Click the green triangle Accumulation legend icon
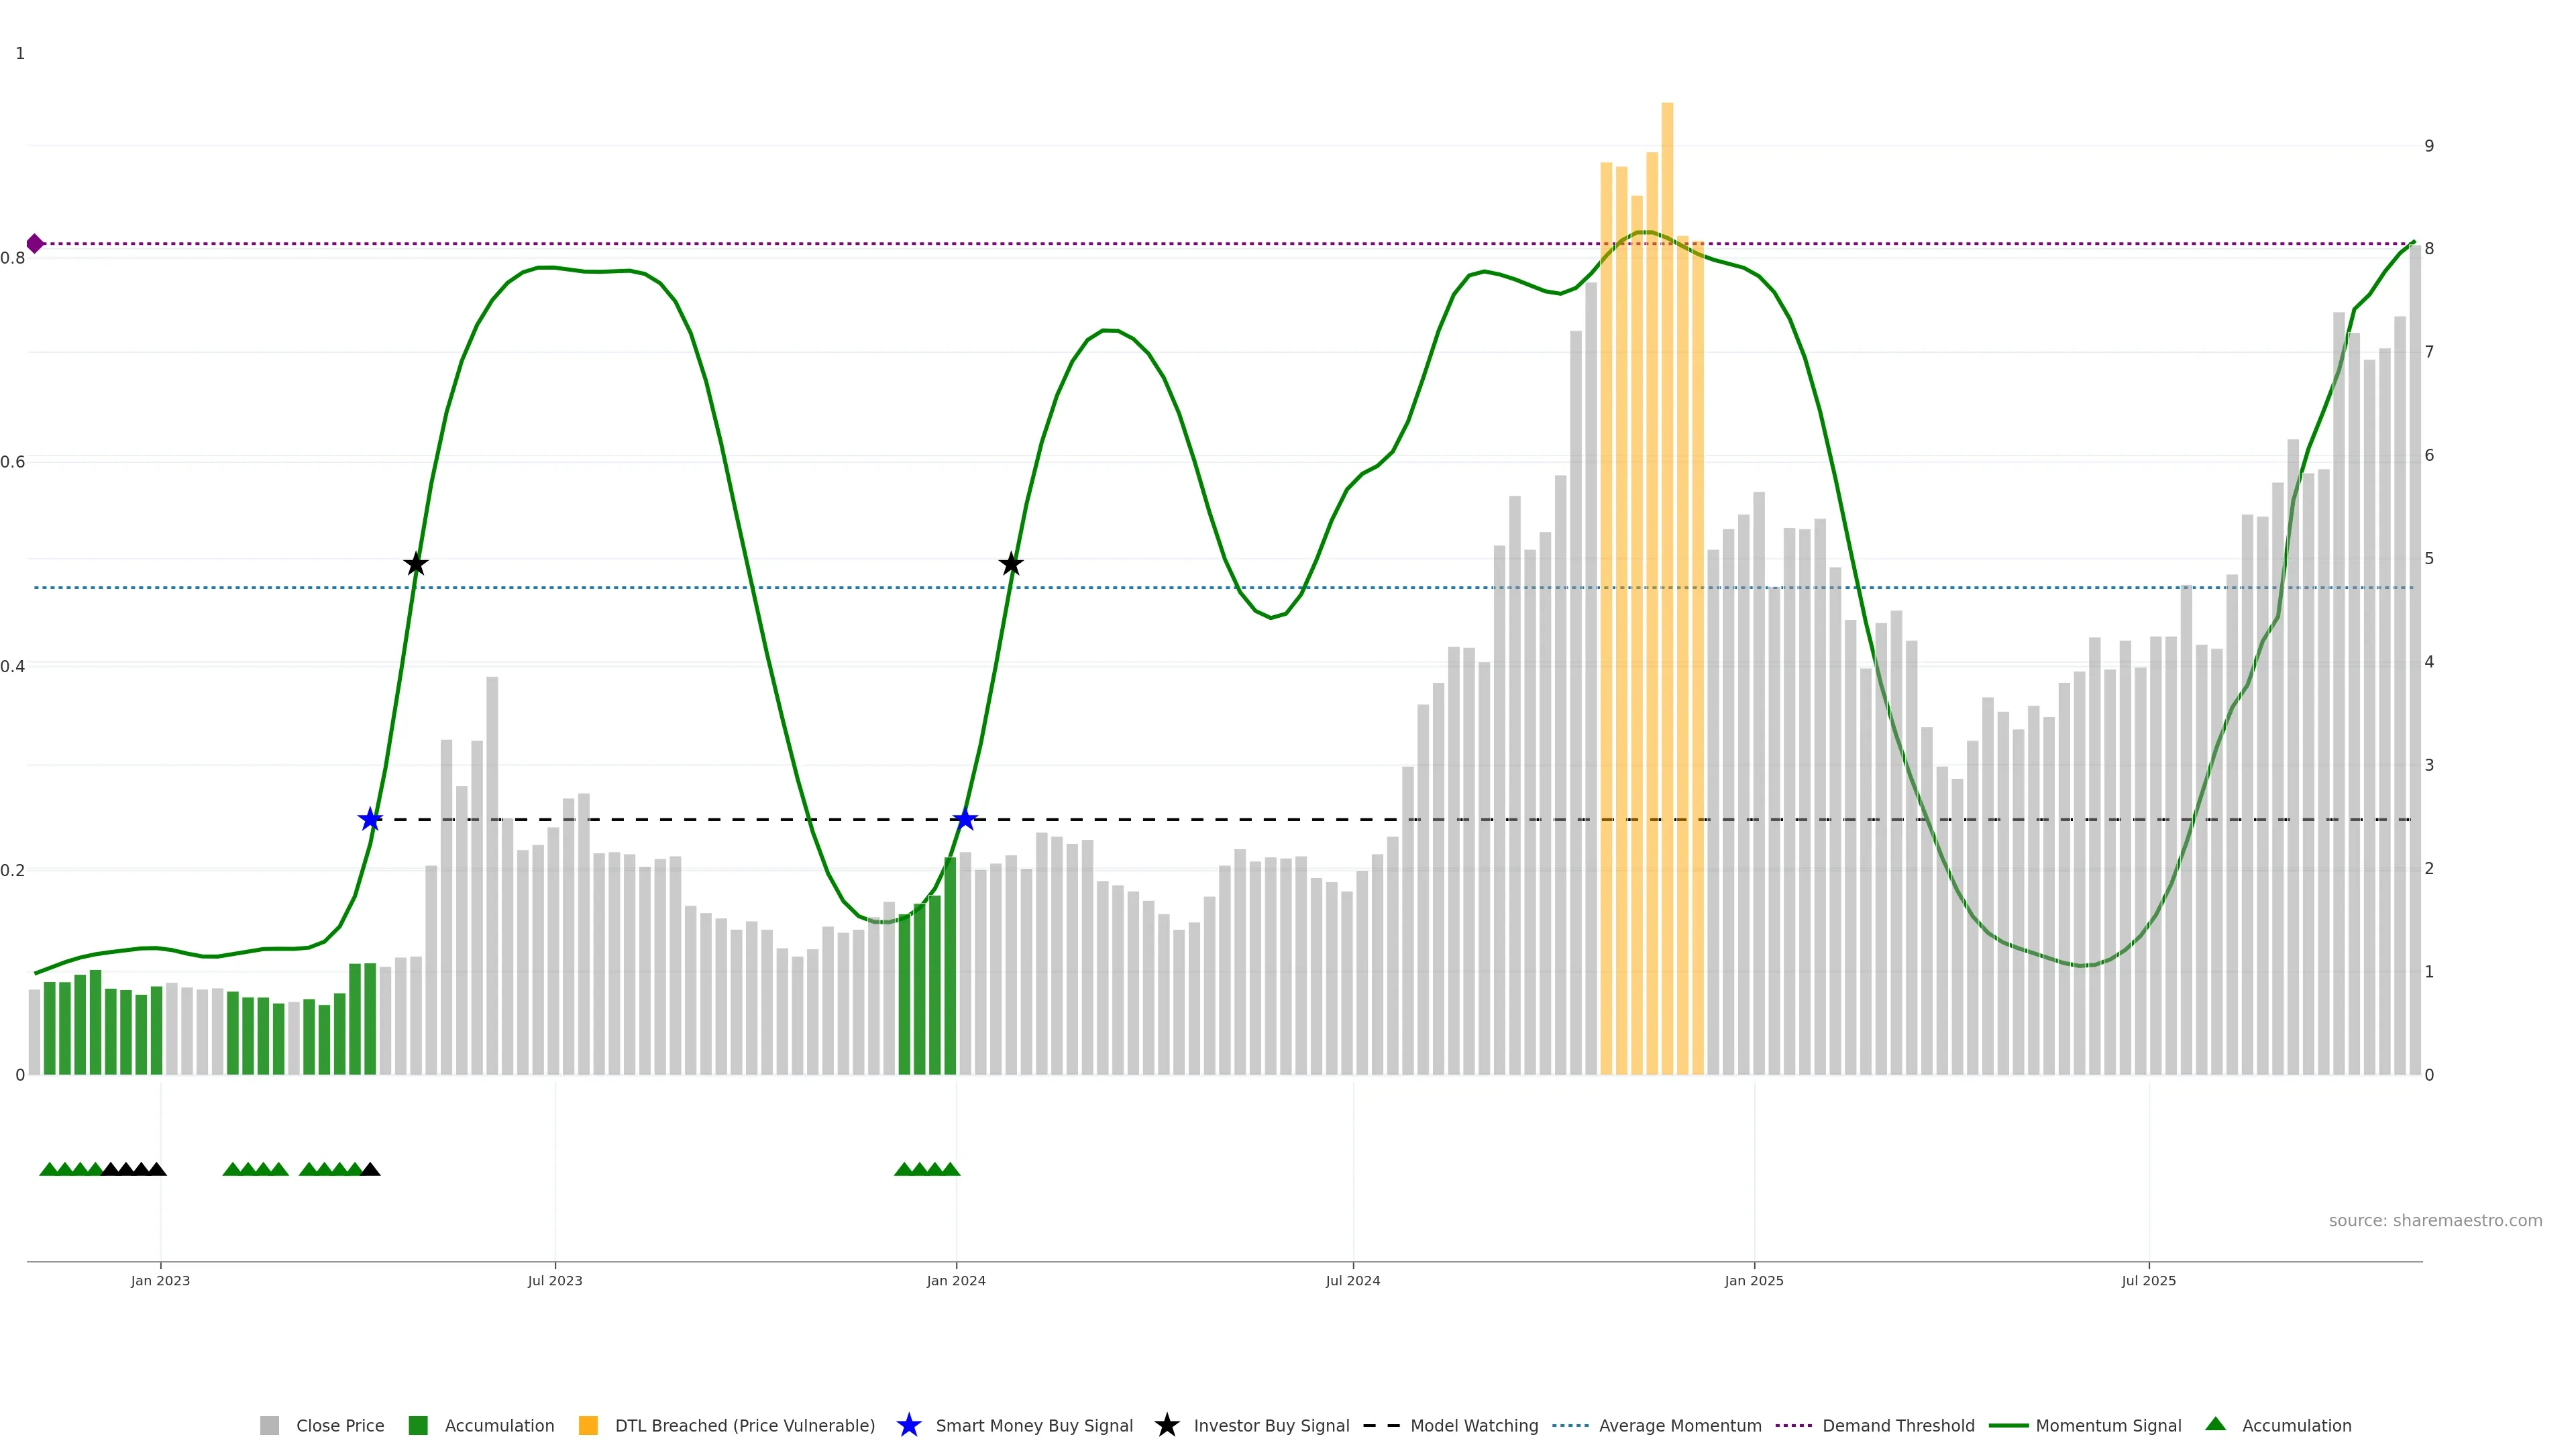The width and height of the screenshot is (2576, 1449). tap(2215, 1425)
